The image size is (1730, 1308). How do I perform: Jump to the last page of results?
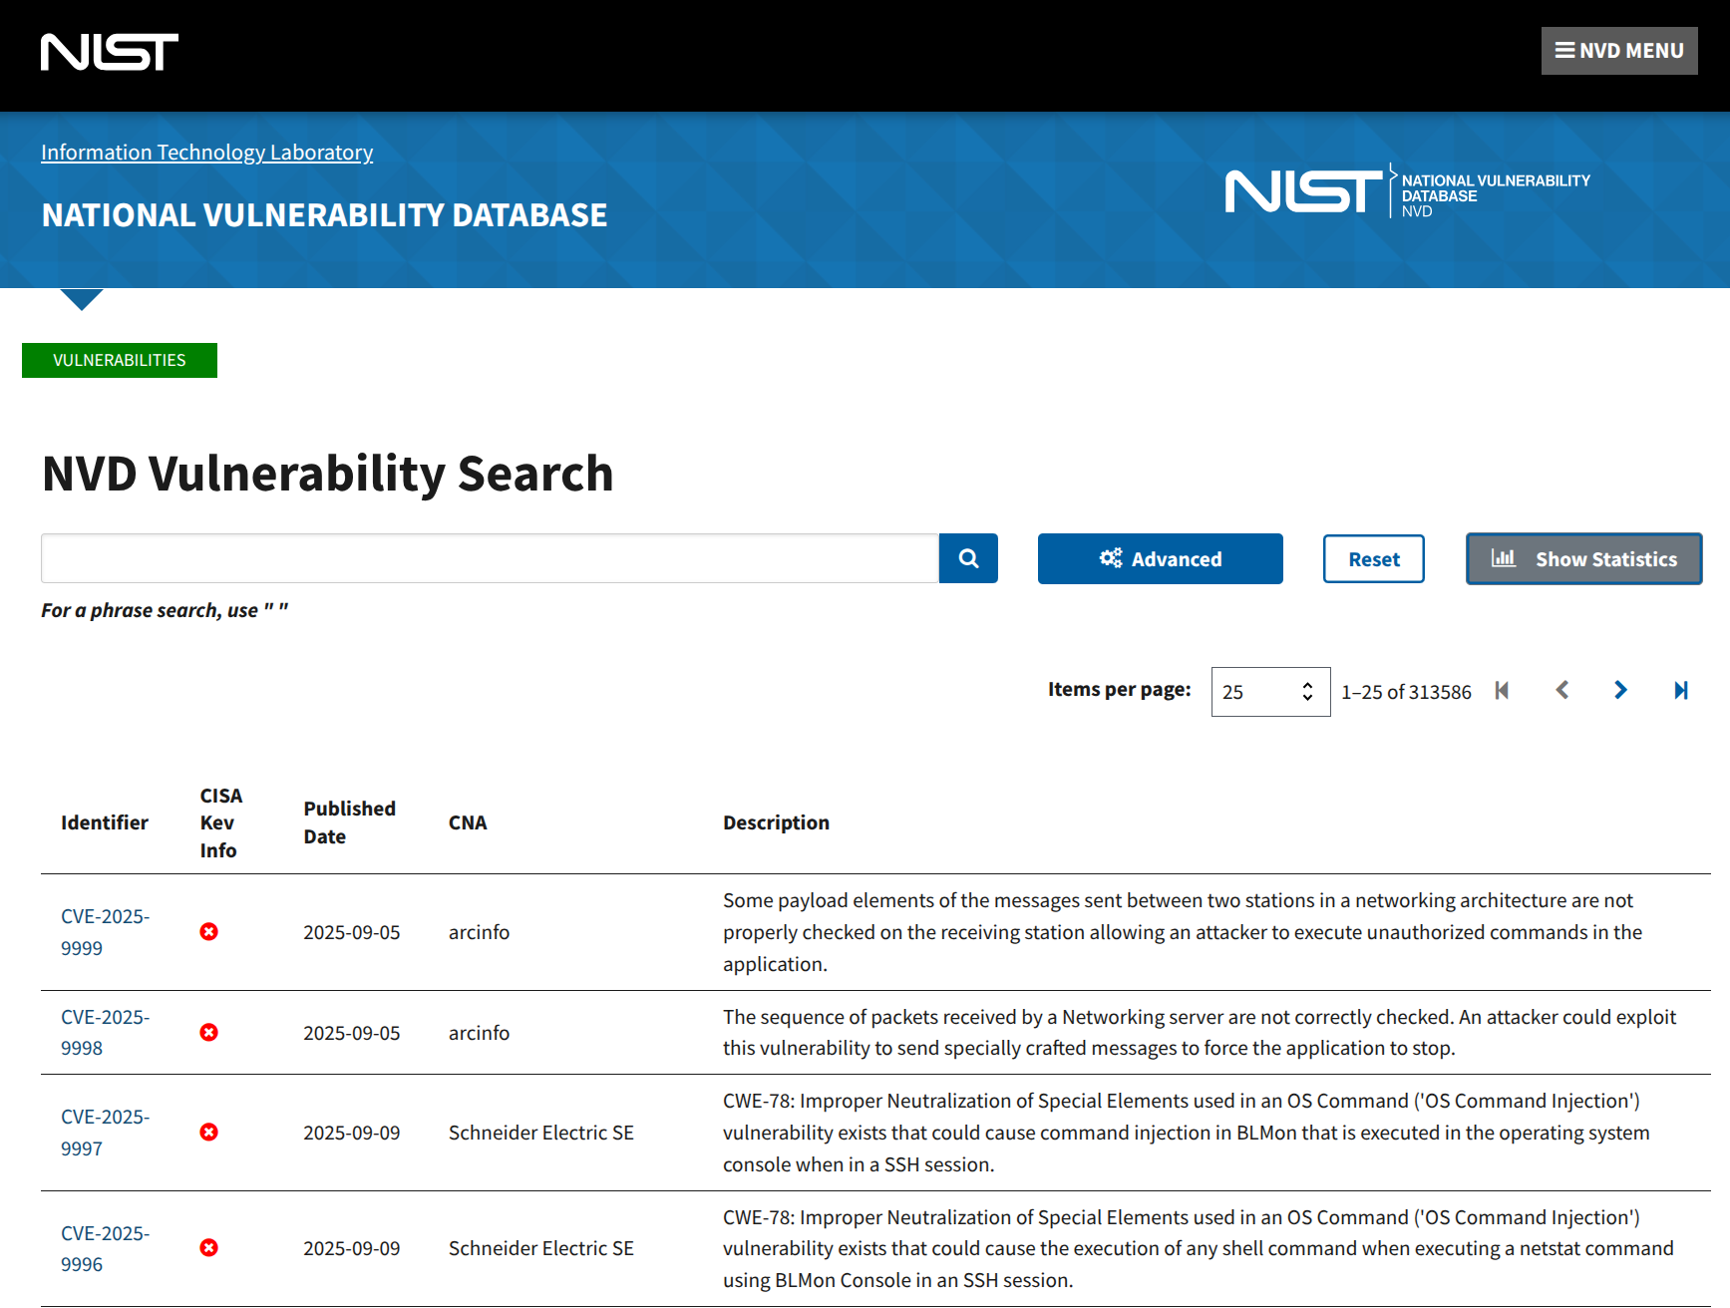tap(1680, 690)
